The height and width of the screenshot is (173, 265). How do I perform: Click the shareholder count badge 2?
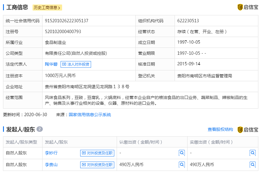click(x=39, y=129)
